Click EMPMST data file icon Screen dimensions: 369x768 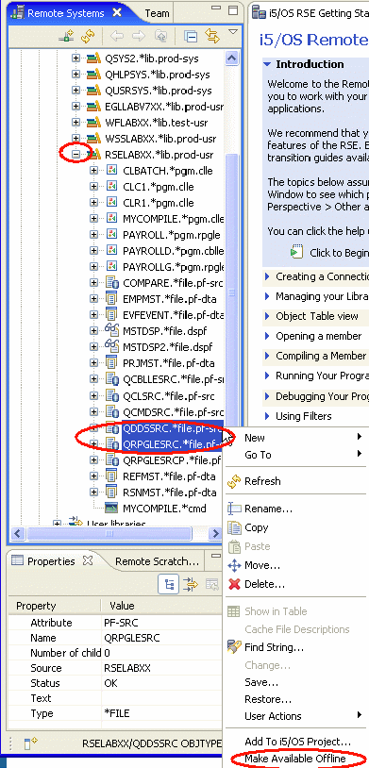(x=111, y=299)
